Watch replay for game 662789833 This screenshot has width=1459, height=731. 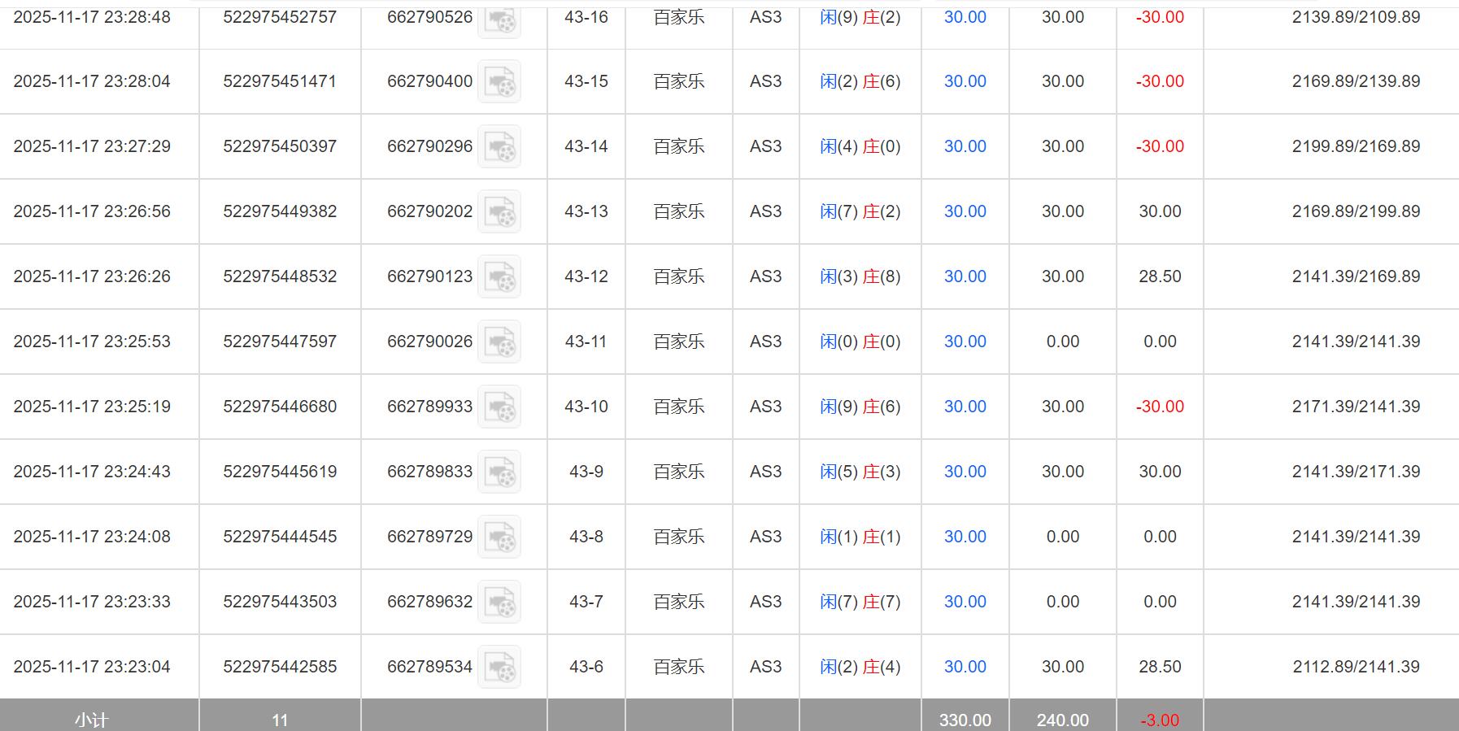click(499, 472)
